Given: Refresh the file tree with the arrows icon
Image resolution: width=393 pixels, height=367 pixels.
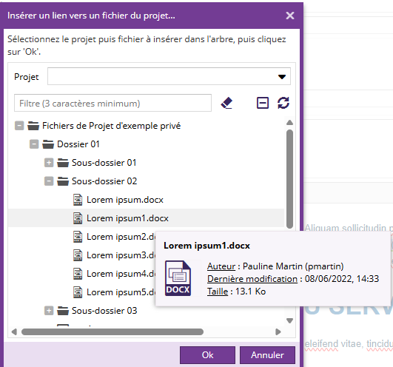Looking at the screenshot, I should click(283, 103).
